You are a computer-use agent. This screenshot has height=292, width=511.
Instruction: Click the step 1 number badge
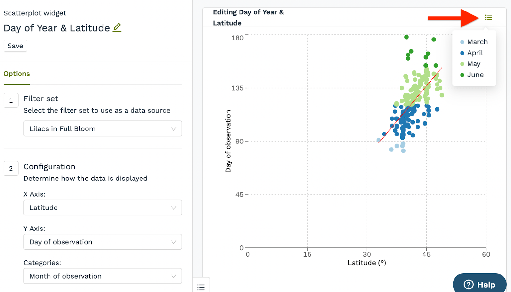click(x=11, y=100)
